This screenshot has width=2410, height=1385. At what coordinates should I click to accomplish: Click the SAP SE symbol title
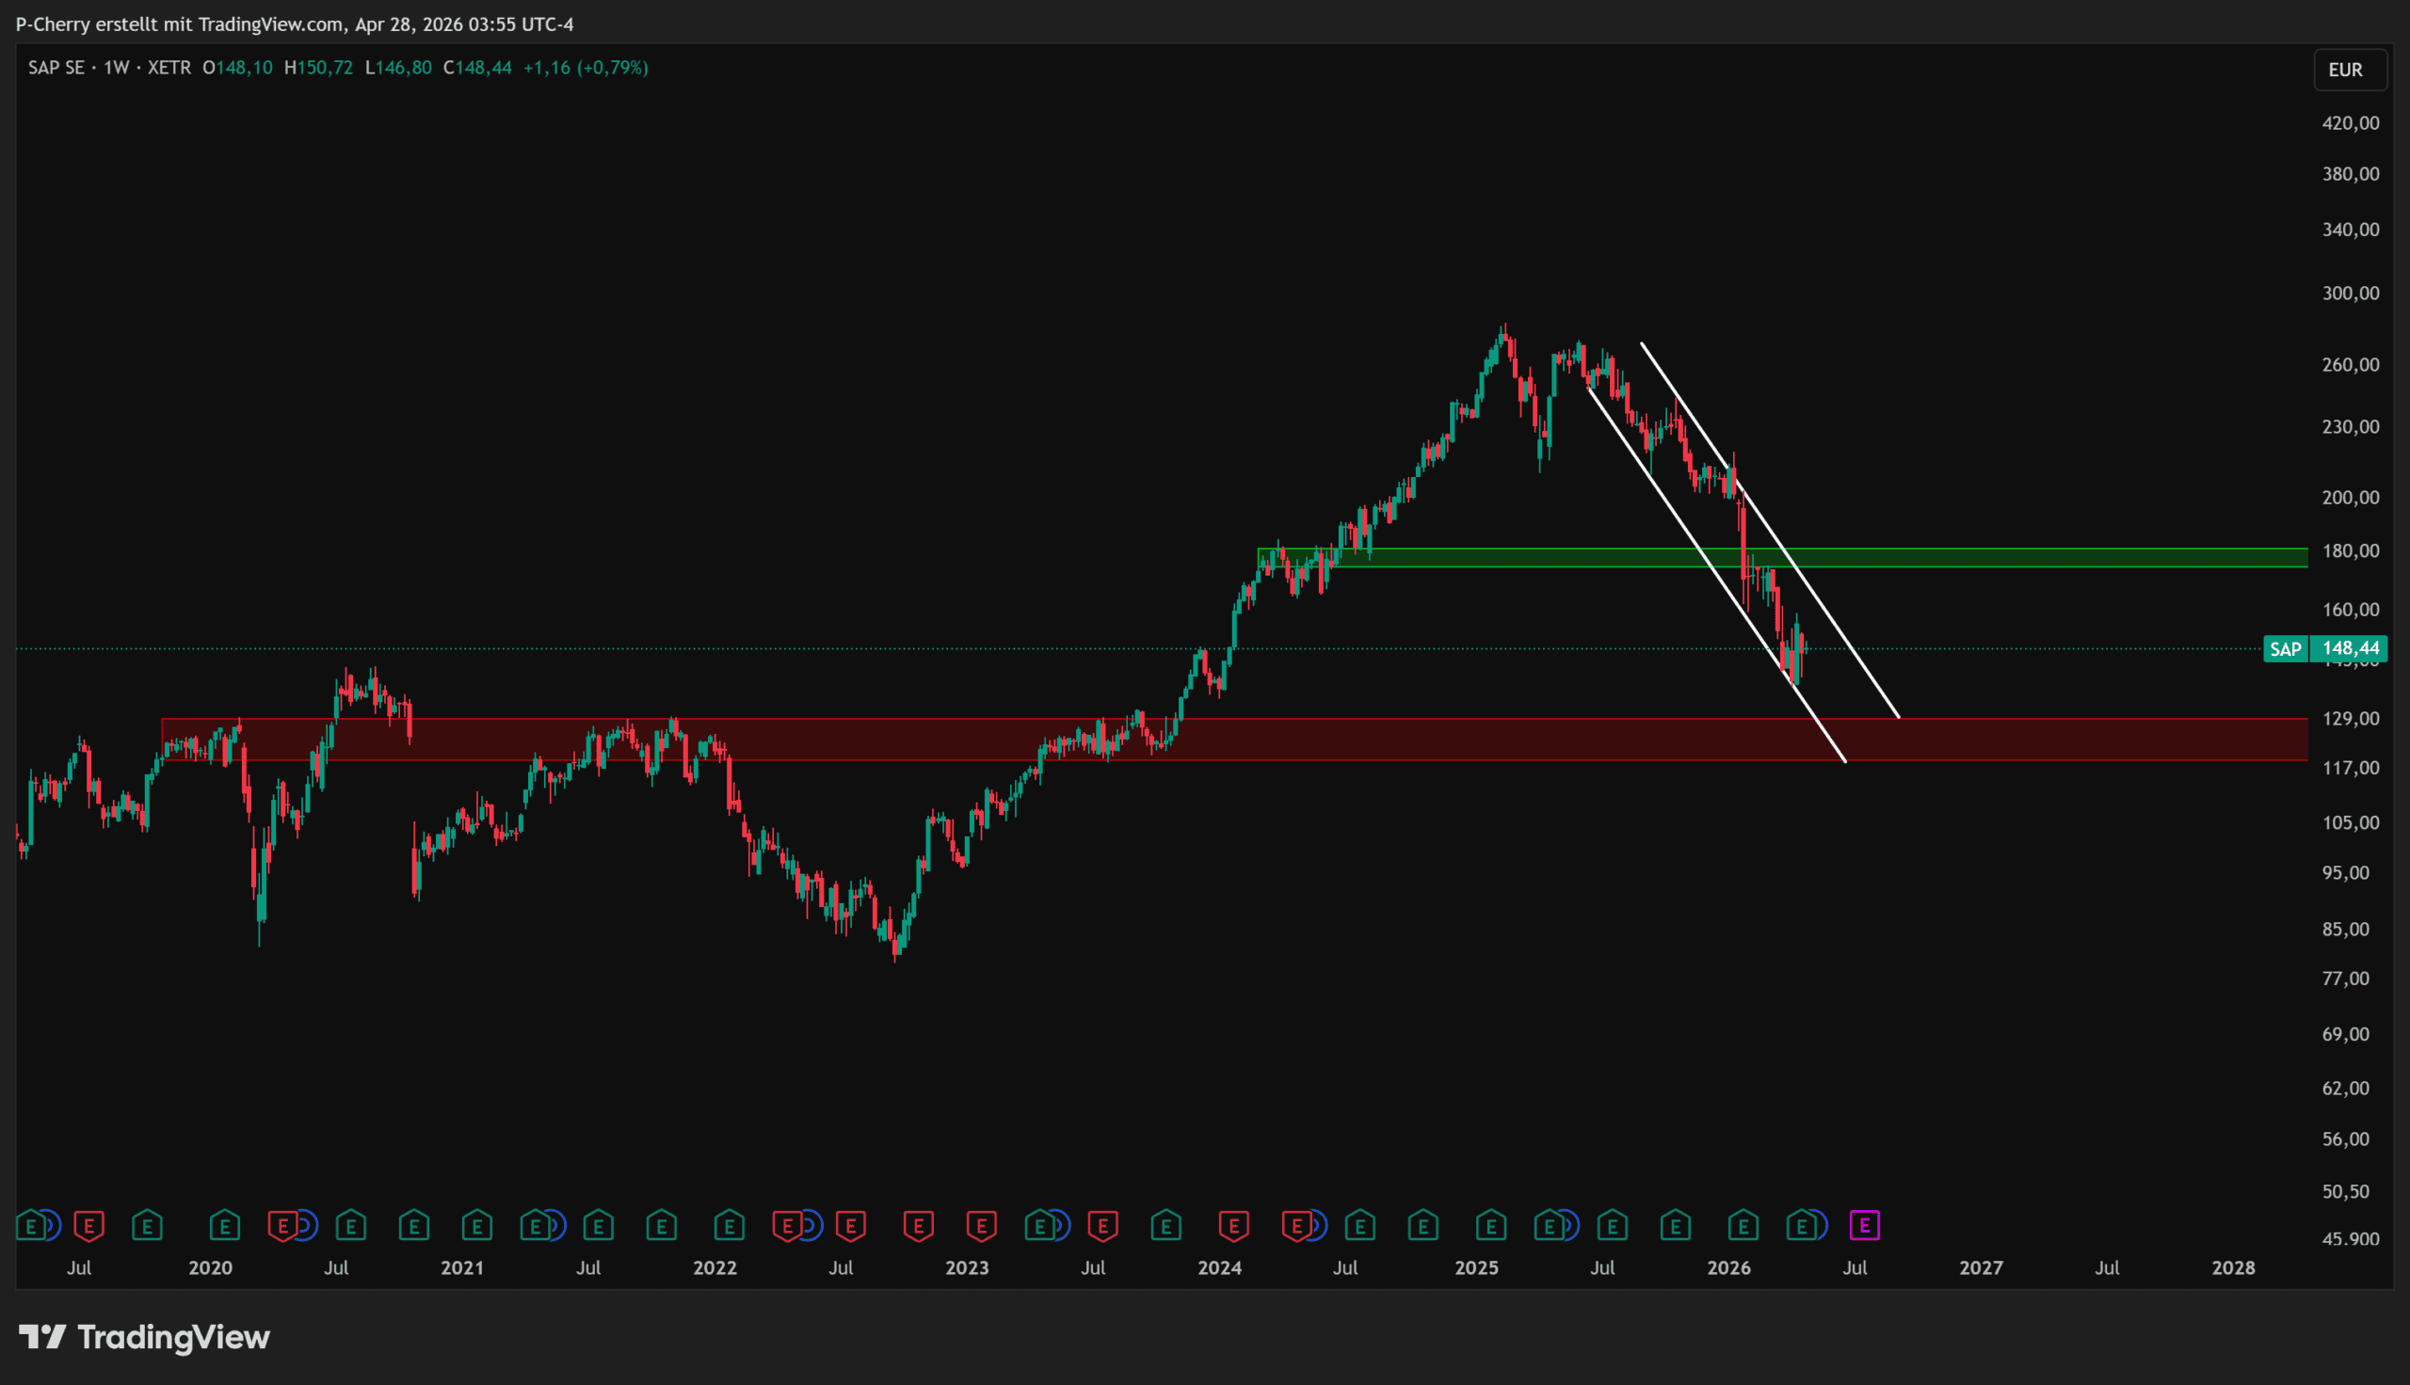pos(56,68)
